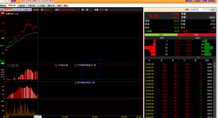The height and width of the screenshot is (118, 218).
Task: Click the trade row at 10:05:36
Action: coord(179,64)
